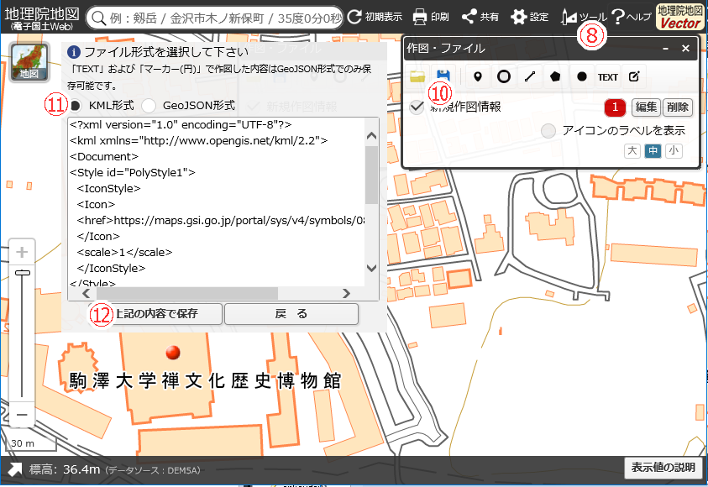This screenshot has height=487, width=708.
Task: Select the marker pin drawing tool
Action: [x=478, y=76]
